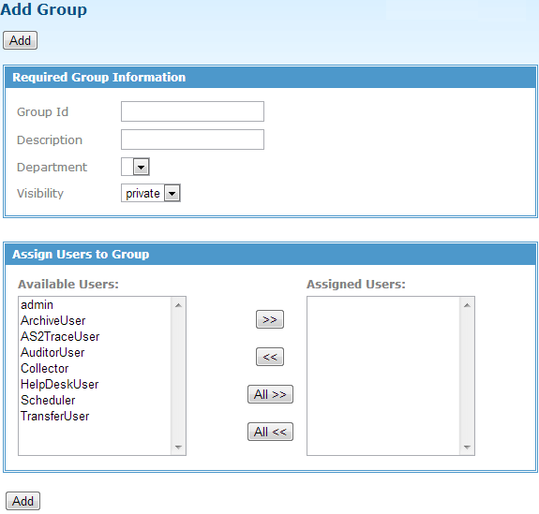Click the top Add button

click(x=20, y=40)
